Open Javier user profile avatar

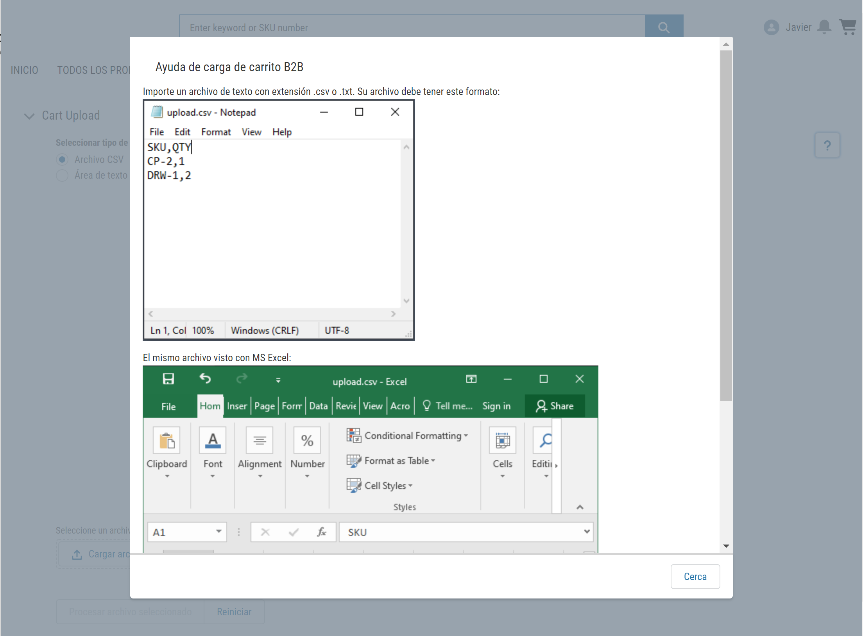coord(771,27)
